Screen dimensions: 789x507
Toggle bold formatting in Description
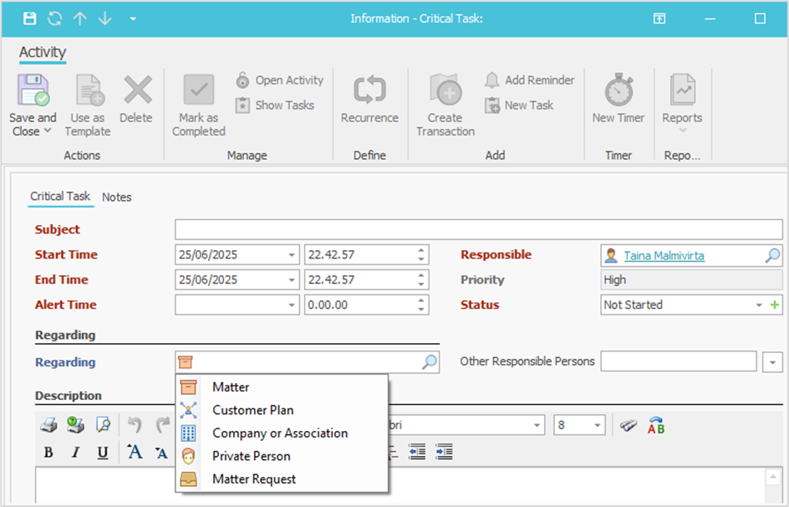[48, 453]
